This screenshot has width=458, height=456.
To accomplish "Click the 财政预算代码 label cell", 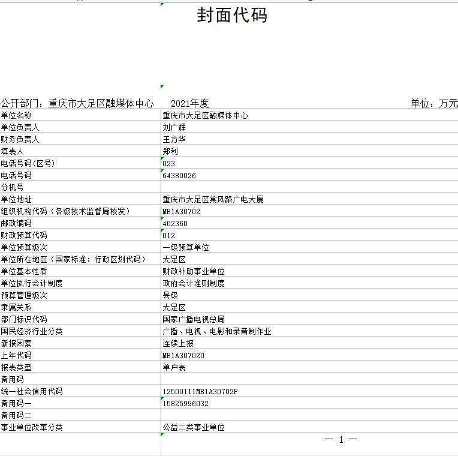I will [80, 235].
